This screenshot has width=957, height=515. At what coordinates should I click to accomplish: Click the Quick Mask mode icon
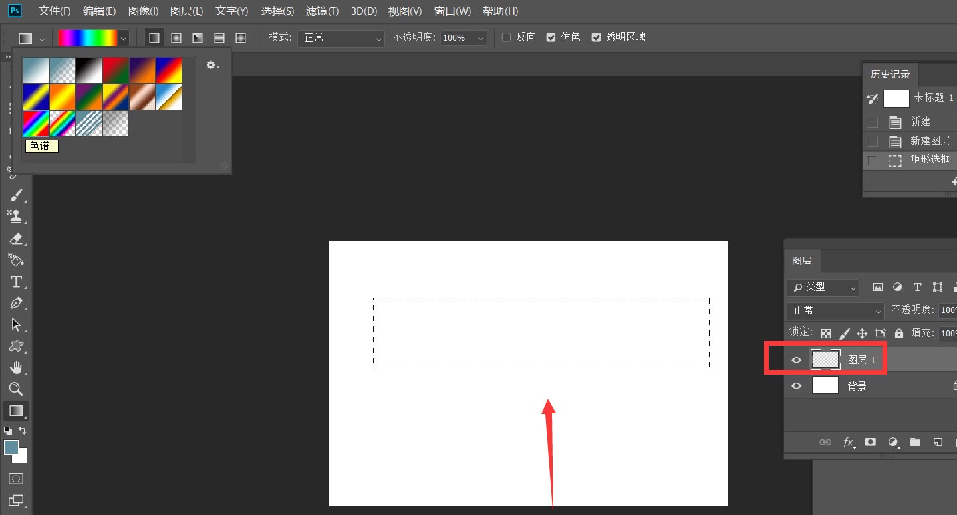click(x=17, y=478)
